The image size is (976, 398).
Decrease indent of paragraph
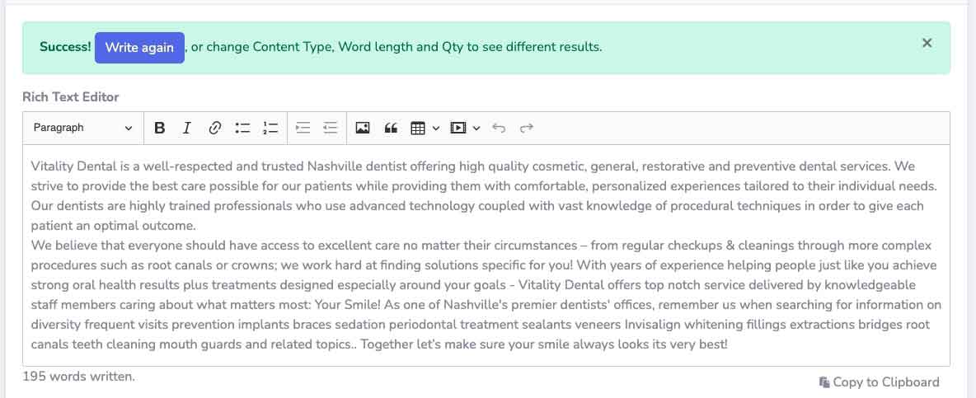[x=331, y=128]
